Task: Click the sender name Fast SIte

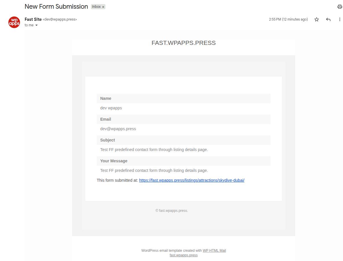Action: click(x=33, y=19)
